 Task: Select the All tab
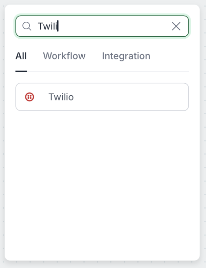21,56
